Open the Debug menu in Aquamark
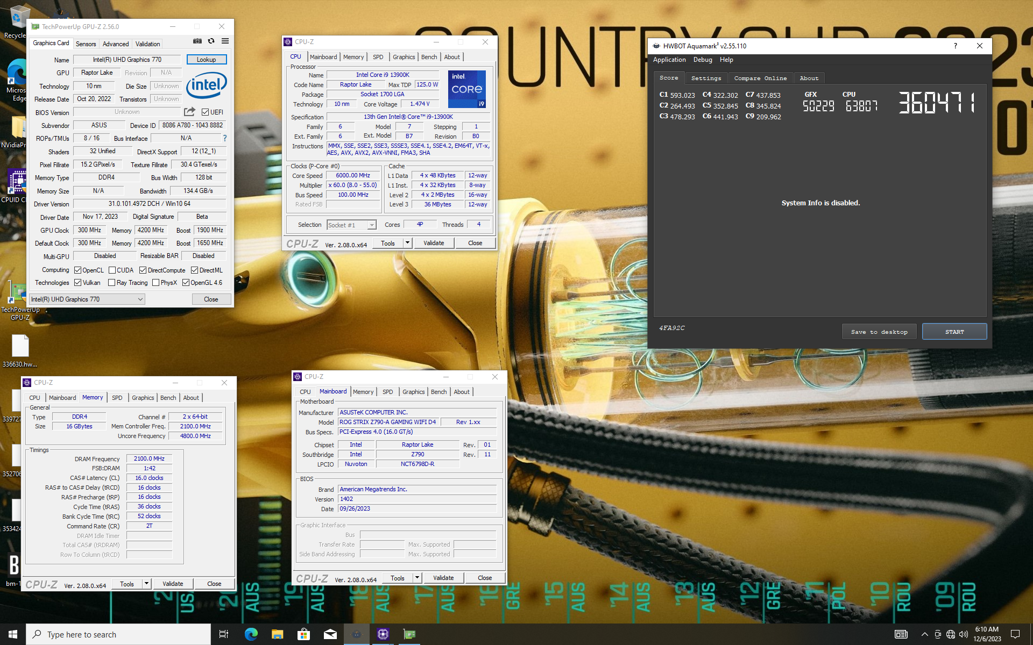This screenshot has width=1033, height=645. click(702, 60)
